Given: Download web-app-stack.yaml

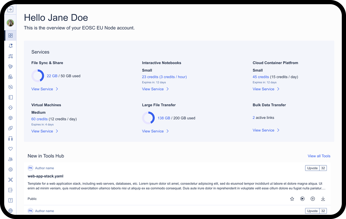Looking at the screenshot, I should pos(323,199).
